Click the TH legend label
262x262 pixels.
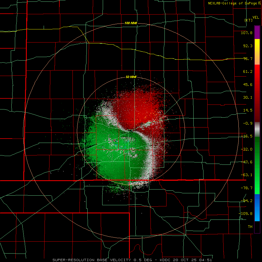point(250,226)
